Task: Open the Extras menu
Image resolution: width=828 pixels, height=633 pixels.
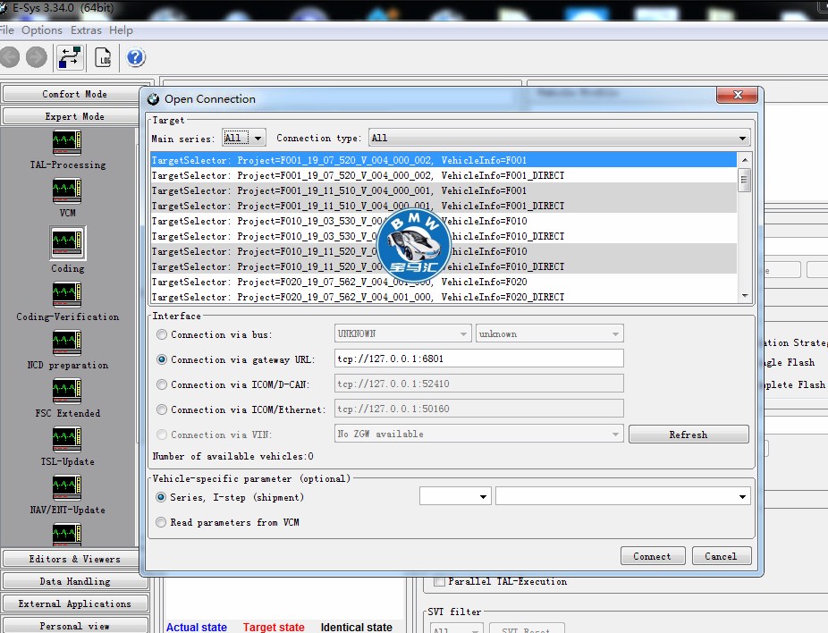Action: pos(86,30)
